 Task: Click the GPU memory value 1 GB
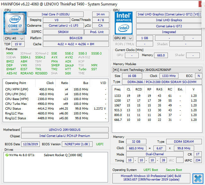(144, 38)
